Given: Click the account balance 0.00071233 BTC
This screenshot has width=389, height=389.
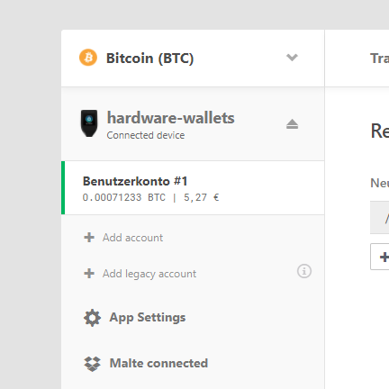Looking at the screenshot, I should point(124,197).
